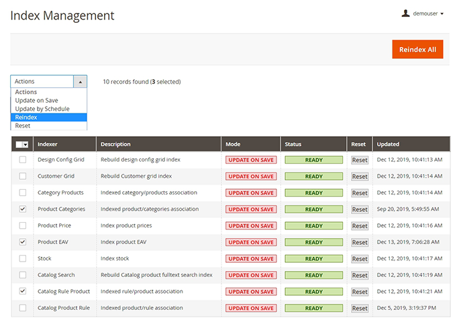Click READY status badge for Category Products
Viewport: 459px width, 328px height.
(313, 193)
